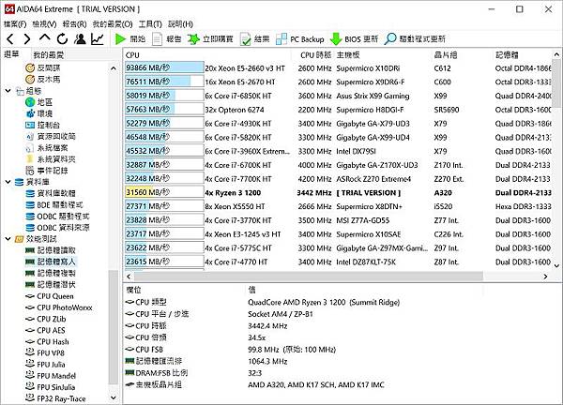
Task: Open the 報告(R) menu in menu bar
Action: point(75,24)
